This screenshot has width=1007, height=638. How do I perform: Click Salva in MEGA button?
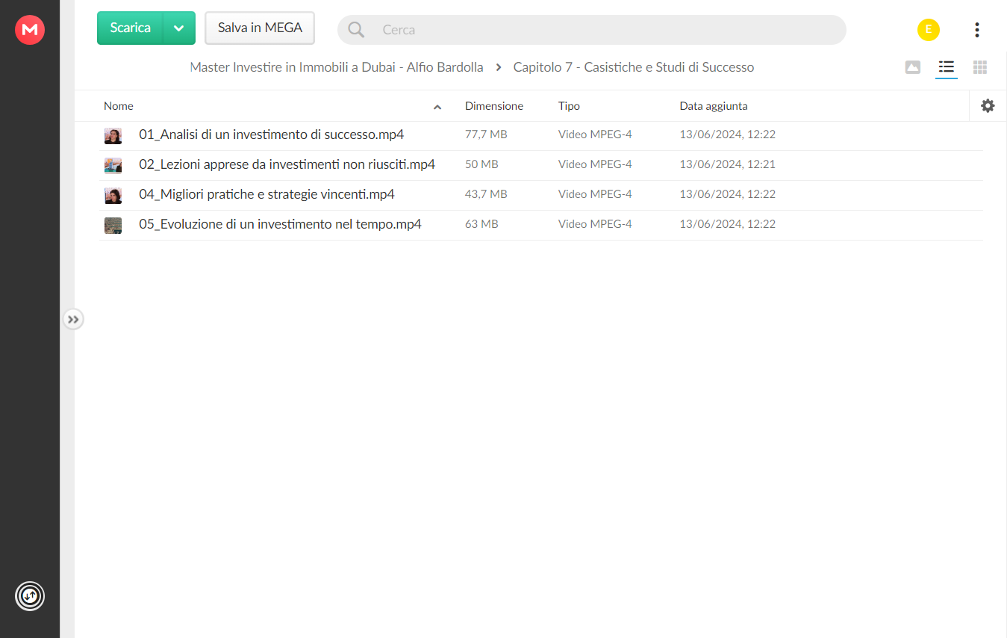260,28
